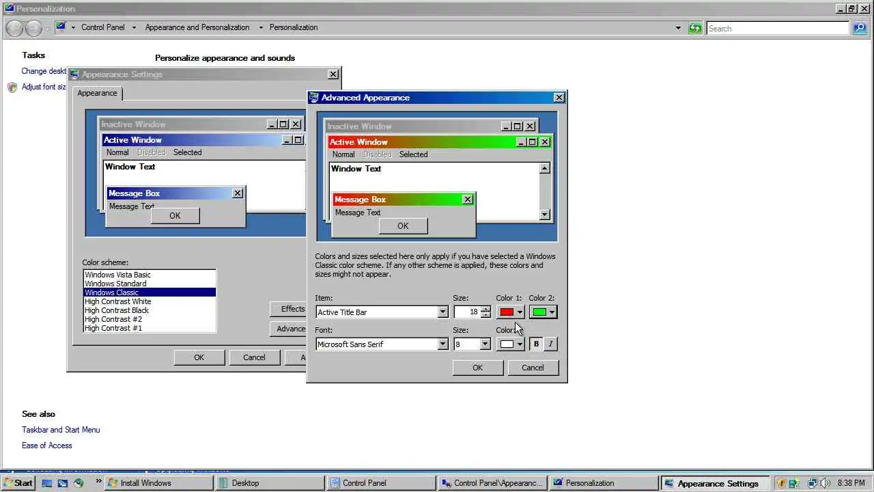
Task: Refresh the address bar view
Action: point(695,28)
